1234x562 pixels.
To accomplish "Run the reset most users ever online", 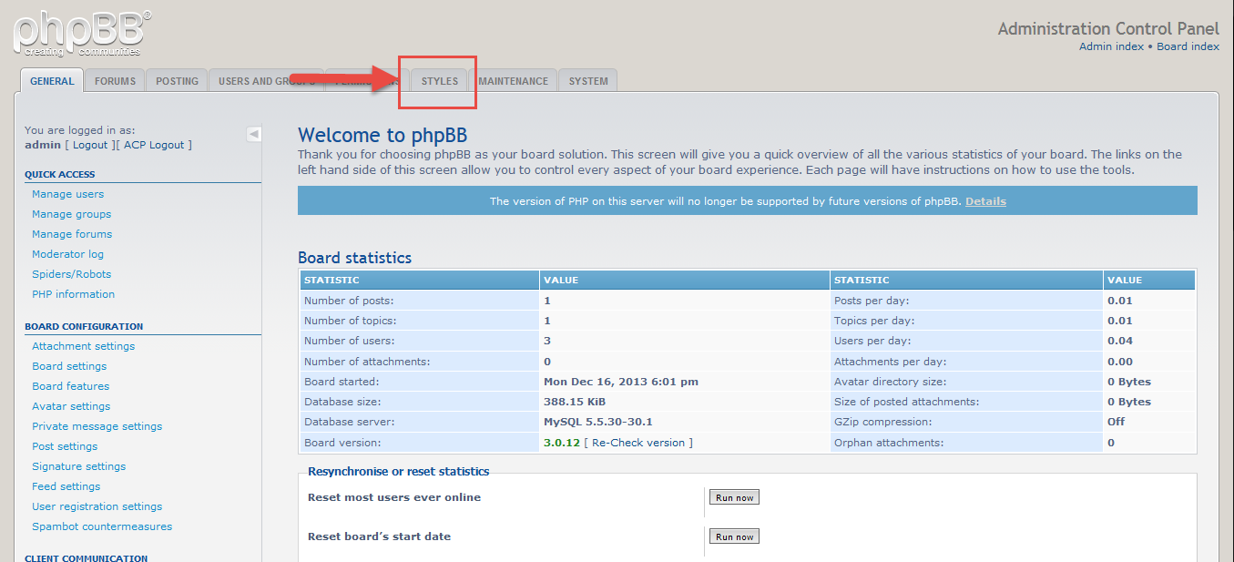I will (x=733, y=496).
